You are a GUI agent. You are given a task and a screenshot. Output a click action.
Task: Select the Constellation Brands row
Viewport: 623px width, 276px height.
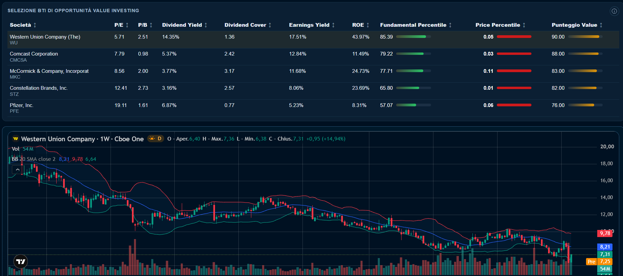(x=313, y=91)
